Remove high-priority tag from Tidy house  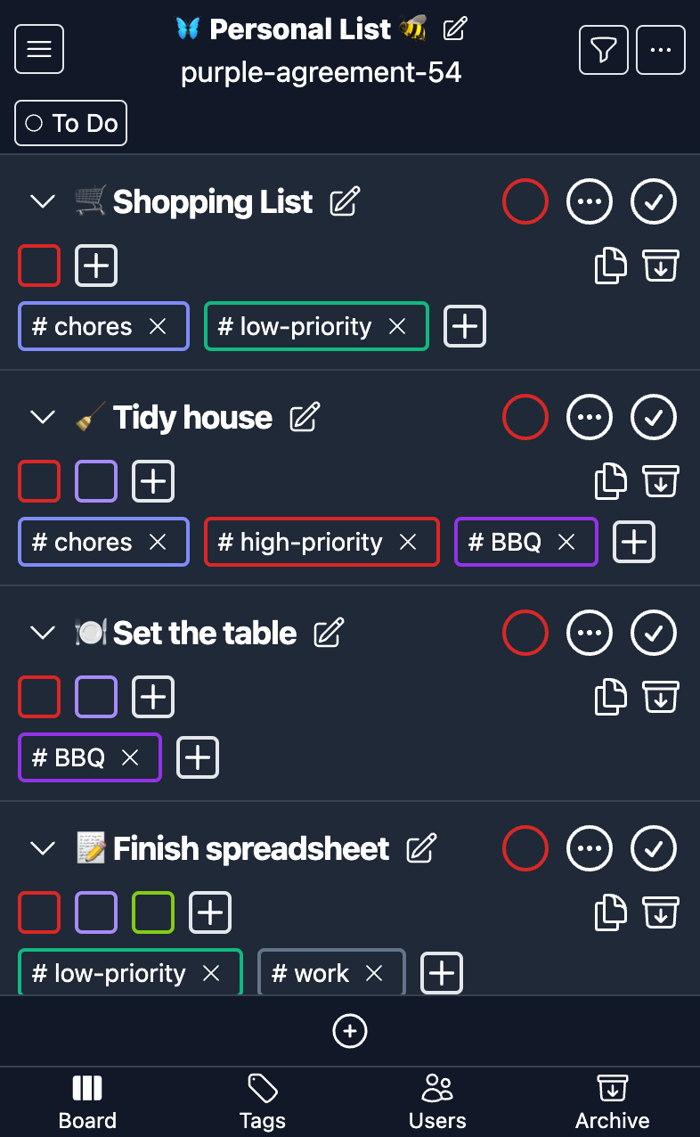[408, 542]
